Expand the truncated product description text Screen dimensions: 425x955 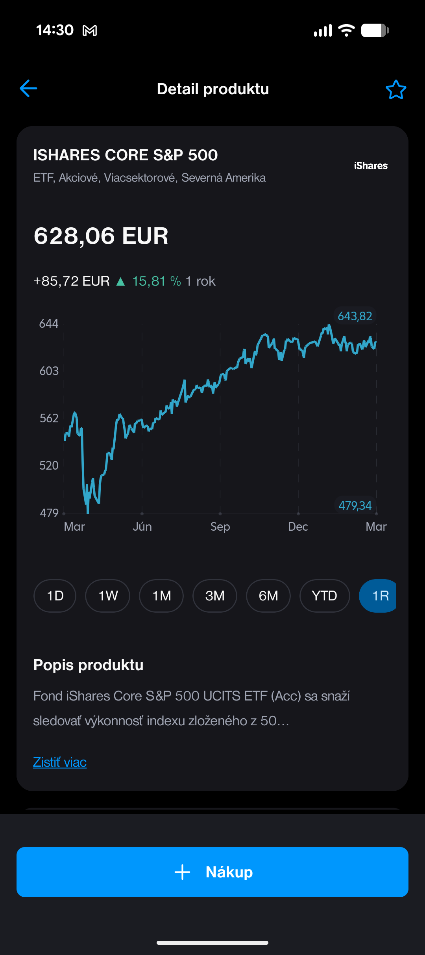(x=192, y=708)
